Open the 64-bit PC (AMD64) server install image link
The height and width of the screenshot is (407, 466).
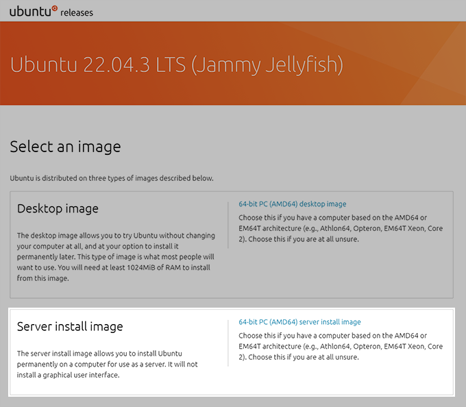(x=299, y=322)
